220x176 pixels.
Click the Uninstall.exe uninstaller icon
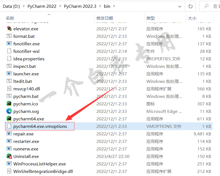(x=9, y=156)
